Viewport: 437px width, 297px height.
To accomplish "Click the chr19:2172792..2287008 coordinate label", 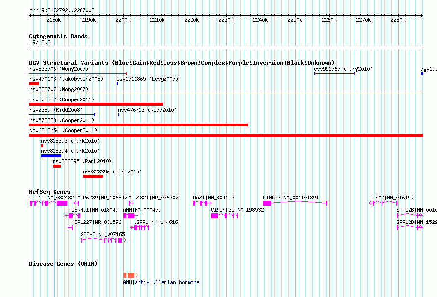I will click(62, 11).
